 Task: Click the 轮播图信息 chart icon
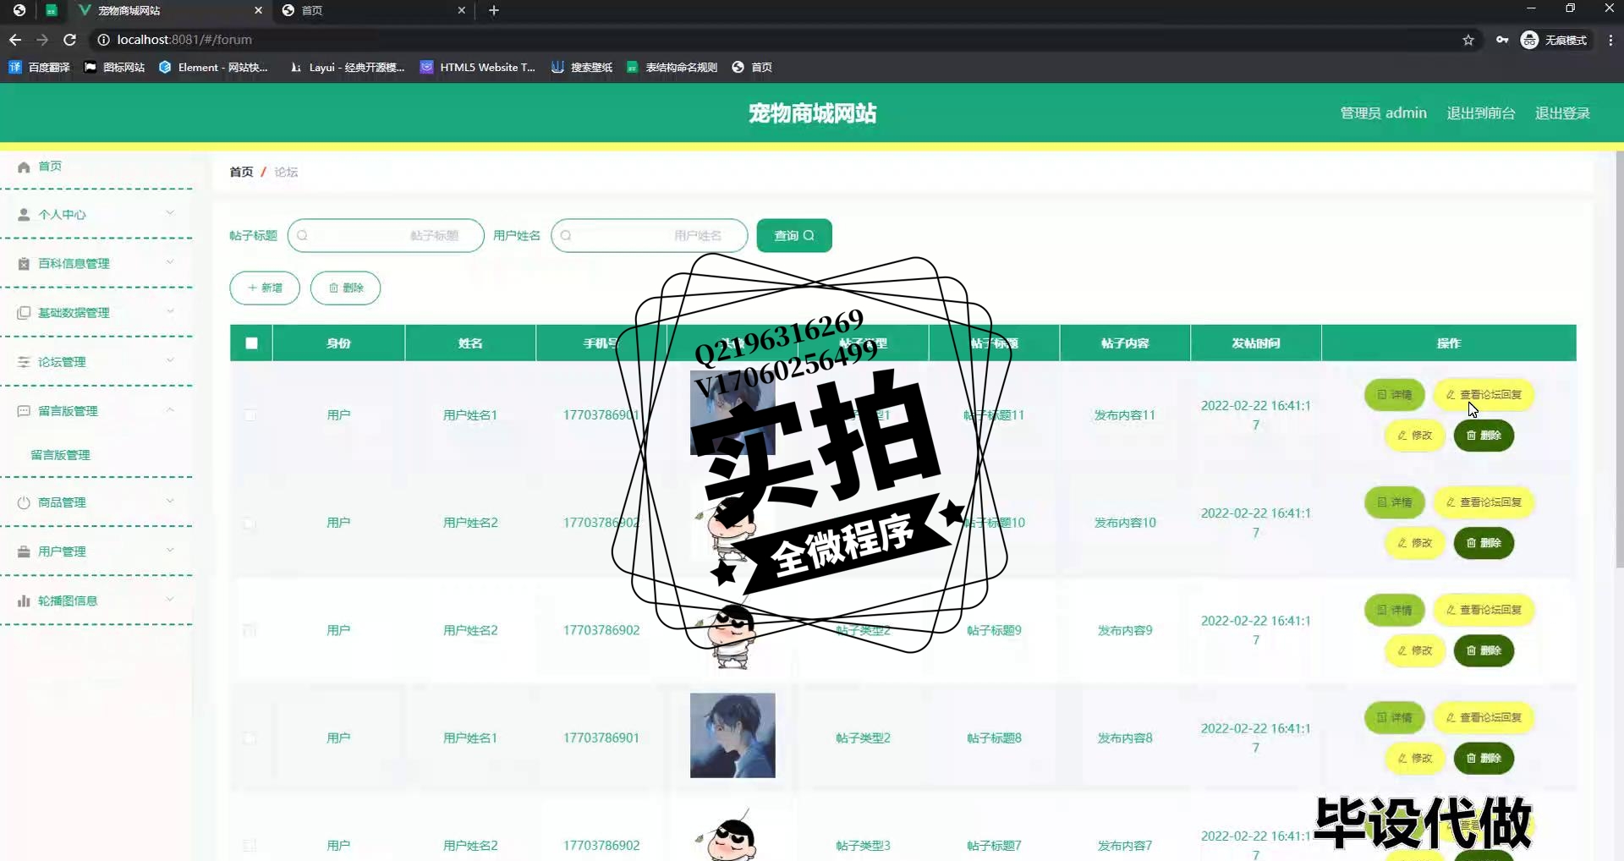(x=24, y=601)
